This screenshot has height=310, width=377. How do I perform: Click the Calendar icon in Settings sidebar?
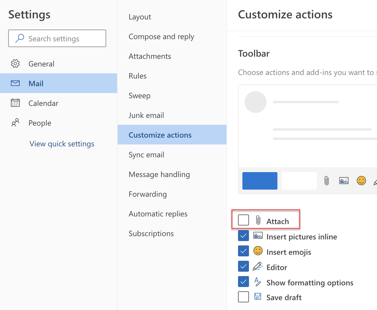[15, 103]
